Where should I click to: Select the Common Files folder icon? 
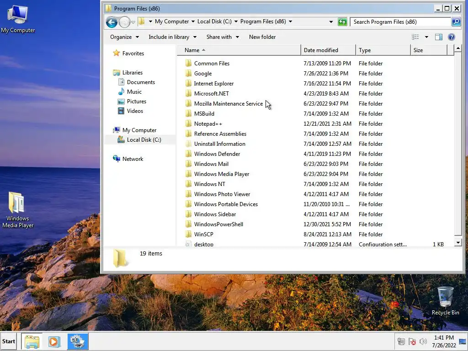point(188,63)
